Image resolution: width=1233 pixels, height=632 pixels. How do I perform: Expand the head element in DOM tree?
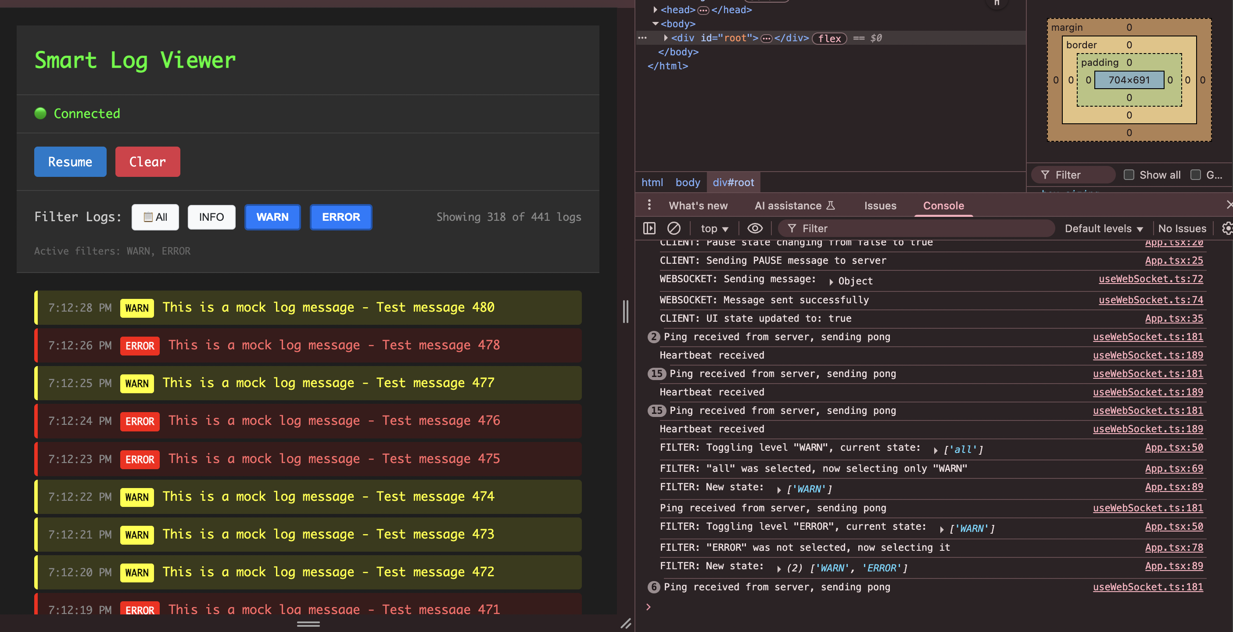655,10
